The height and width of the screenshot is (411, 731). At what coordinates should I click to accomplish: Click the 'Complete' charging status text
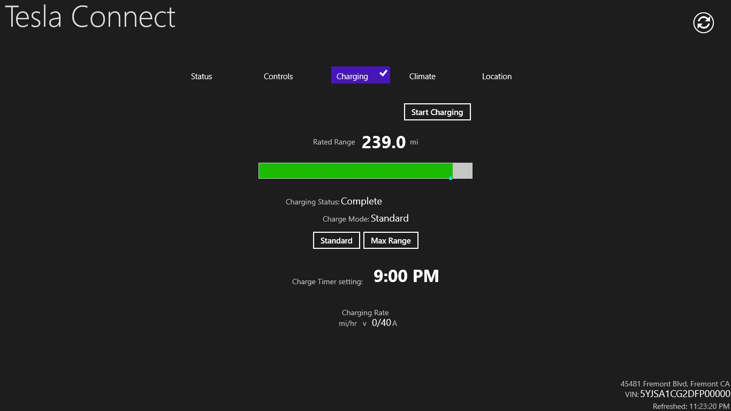tap(361, 201)
